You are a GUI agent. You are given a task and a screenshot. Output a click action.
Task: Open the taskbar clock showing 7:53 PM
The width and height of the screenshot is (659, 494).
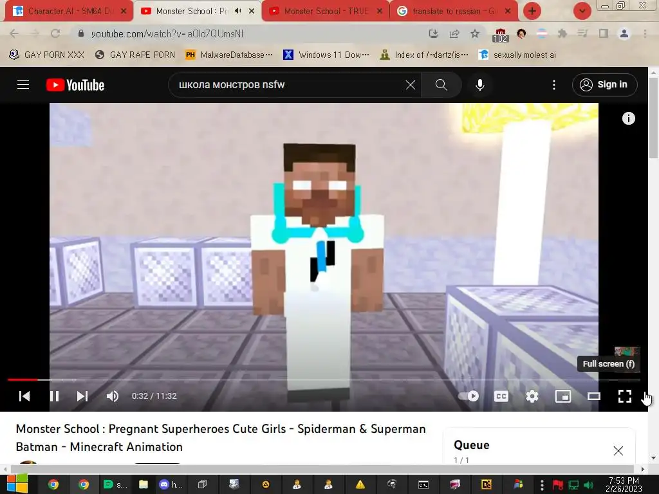(624, 484)
